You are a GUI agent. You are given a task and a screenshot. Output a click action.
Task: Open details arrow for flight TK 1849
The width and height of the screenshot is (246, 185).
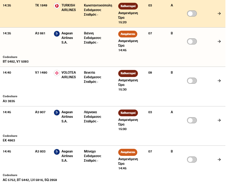point(219,13)
